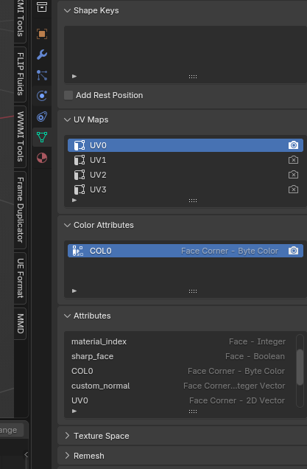
Task: Set UV3 as active render
Action: point(293,190)
